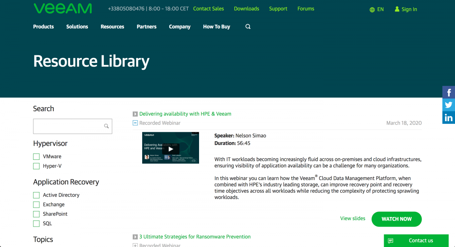Open the Products menu

(44, 27)
